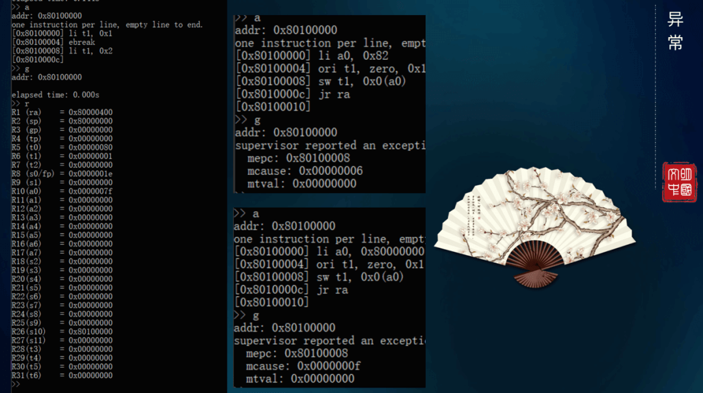Click register row R26(s10)

tap(62, 332)
